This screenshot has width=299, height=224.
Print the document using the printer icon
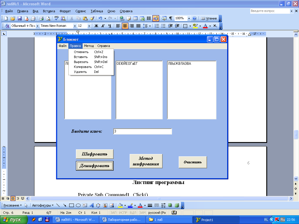point(41,18)
